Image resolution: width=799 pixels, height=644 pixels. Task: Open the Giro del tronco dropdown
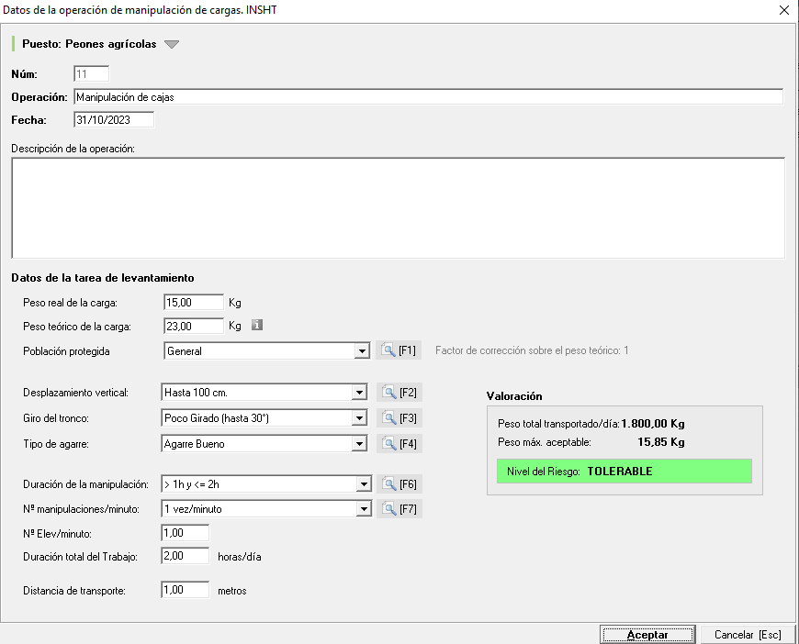(359, 418)
